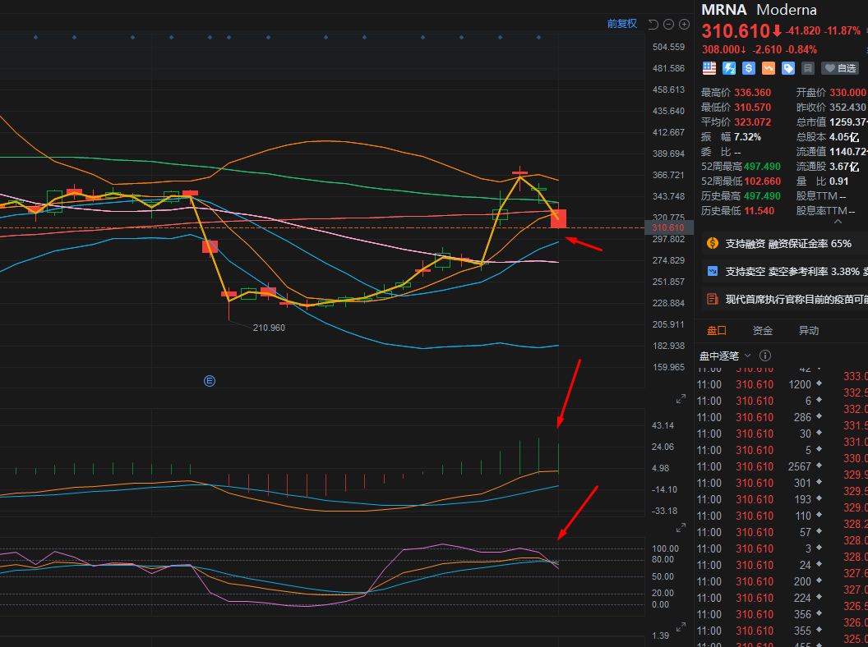Maximize the indicator pane with 100.00 scale

tap(681, 528)
